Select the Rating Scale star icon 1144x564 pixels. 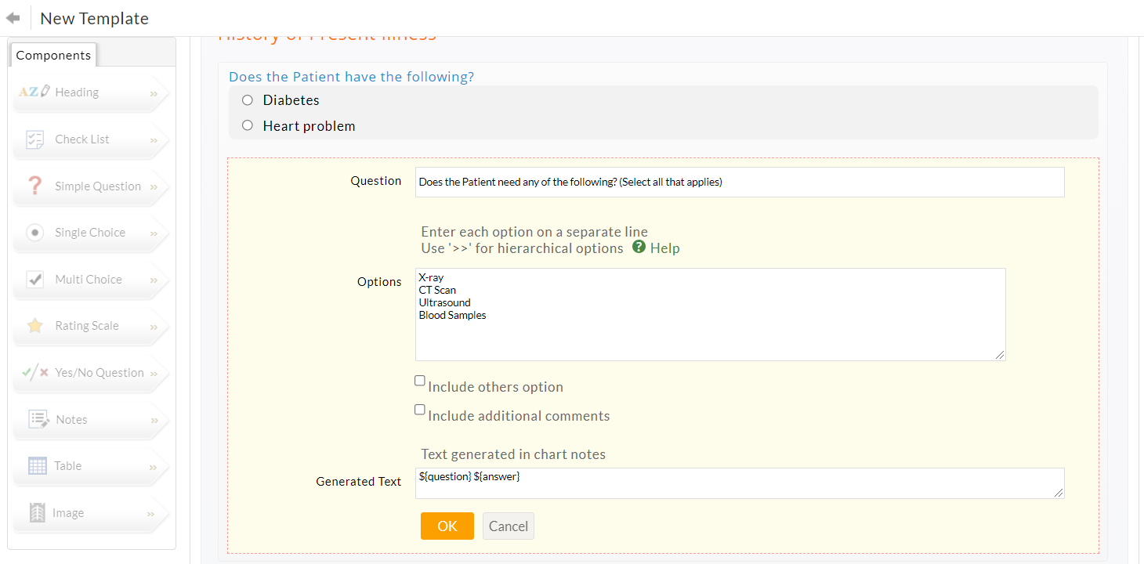35,326
